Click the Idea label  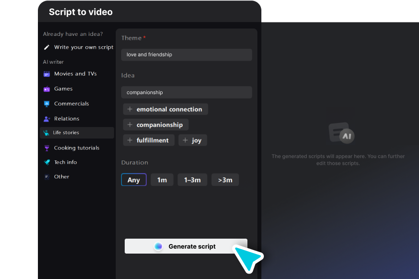pos(128,75)
